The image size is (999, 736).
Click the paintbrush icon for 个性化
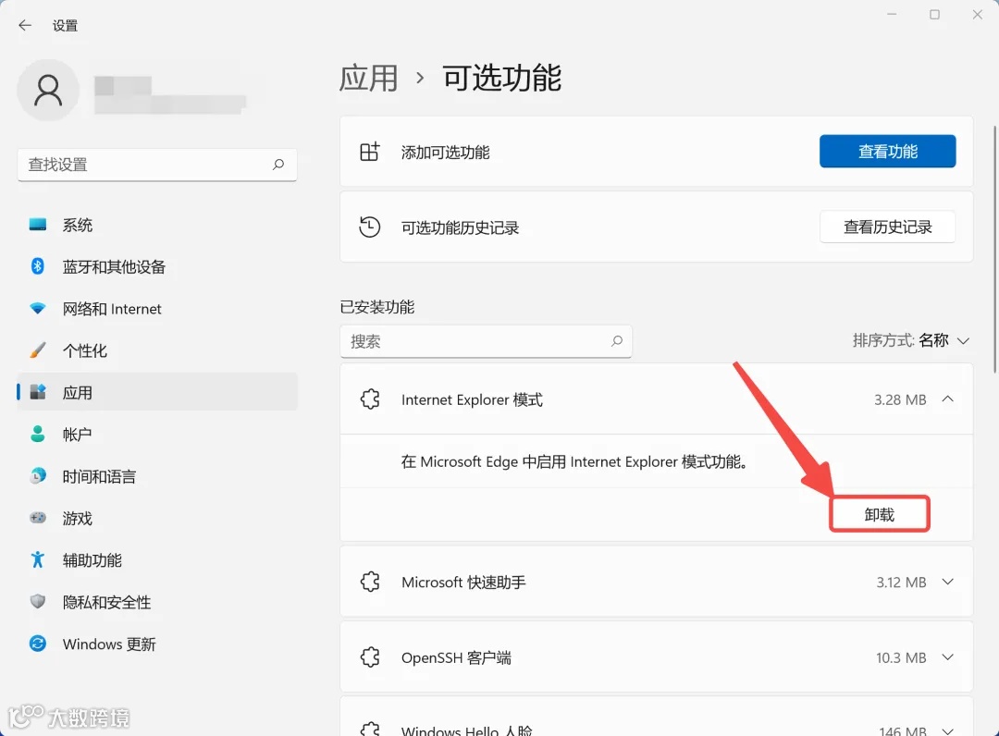pyautogui.click(x=38, y=350)
